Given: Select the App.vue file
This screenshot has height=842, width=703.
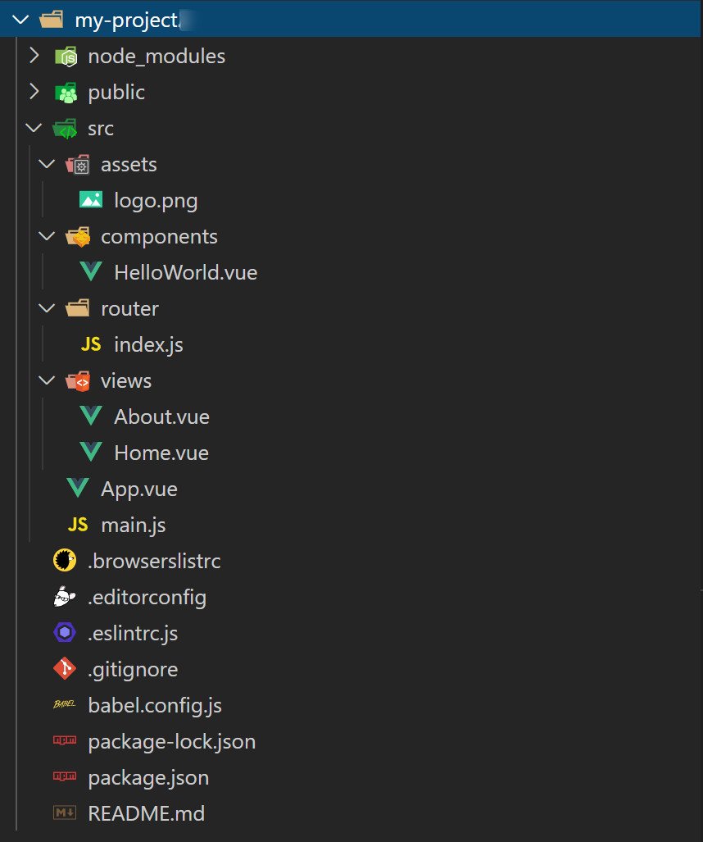Looking at the screenshot, I should pyautogui.click(x=139, y=489).
